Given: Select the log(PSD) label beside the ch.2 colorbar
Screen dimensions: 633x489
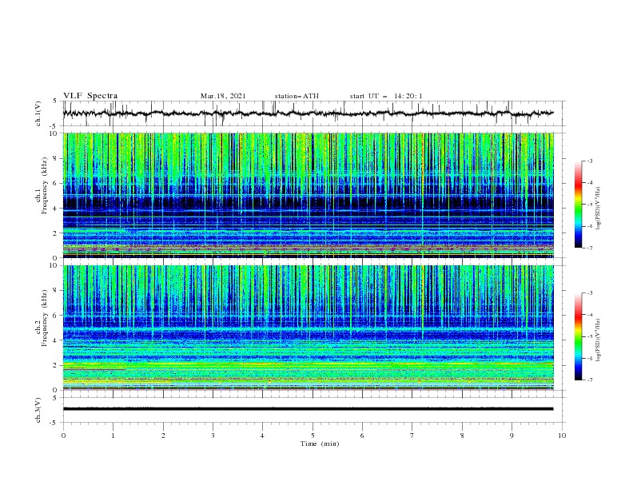Looking at the screenshot, I should (x=599, y=340).
